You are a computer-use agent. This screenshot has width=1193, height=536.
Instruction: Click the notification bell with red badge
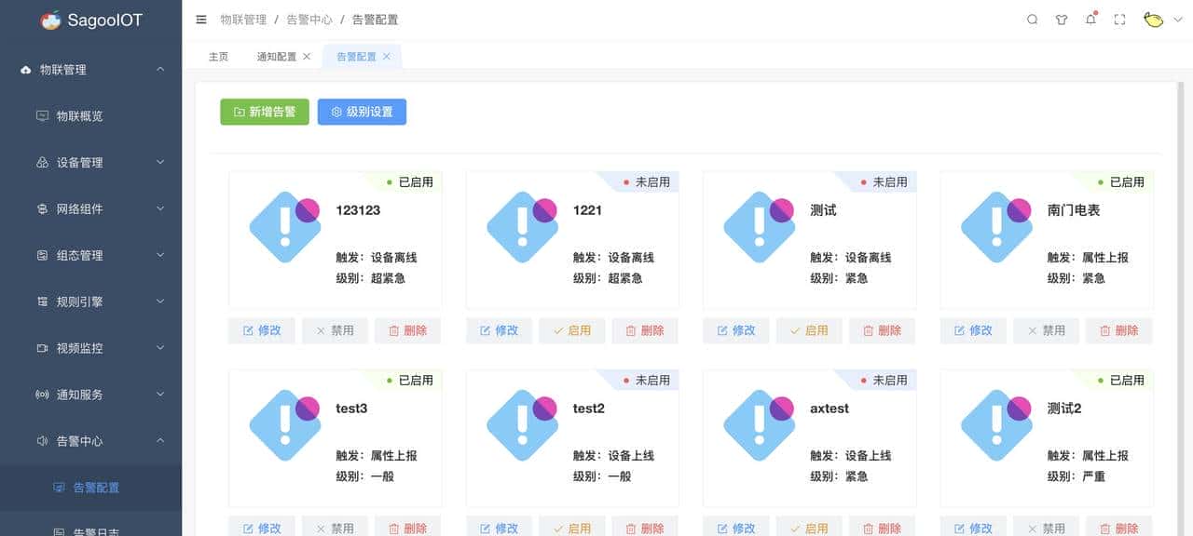[1090, 19]
